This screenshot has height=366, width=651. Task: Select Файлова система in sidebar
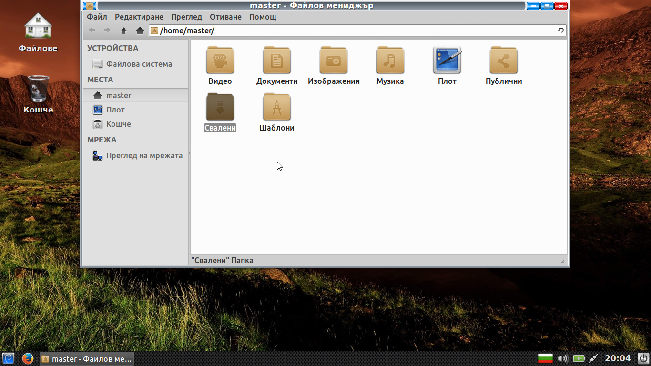point(136,64)
